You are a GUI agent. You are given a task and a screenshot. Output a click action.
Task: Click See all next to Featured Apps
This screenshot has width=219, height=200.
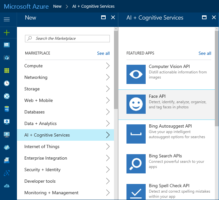click(x=205, y=53)
